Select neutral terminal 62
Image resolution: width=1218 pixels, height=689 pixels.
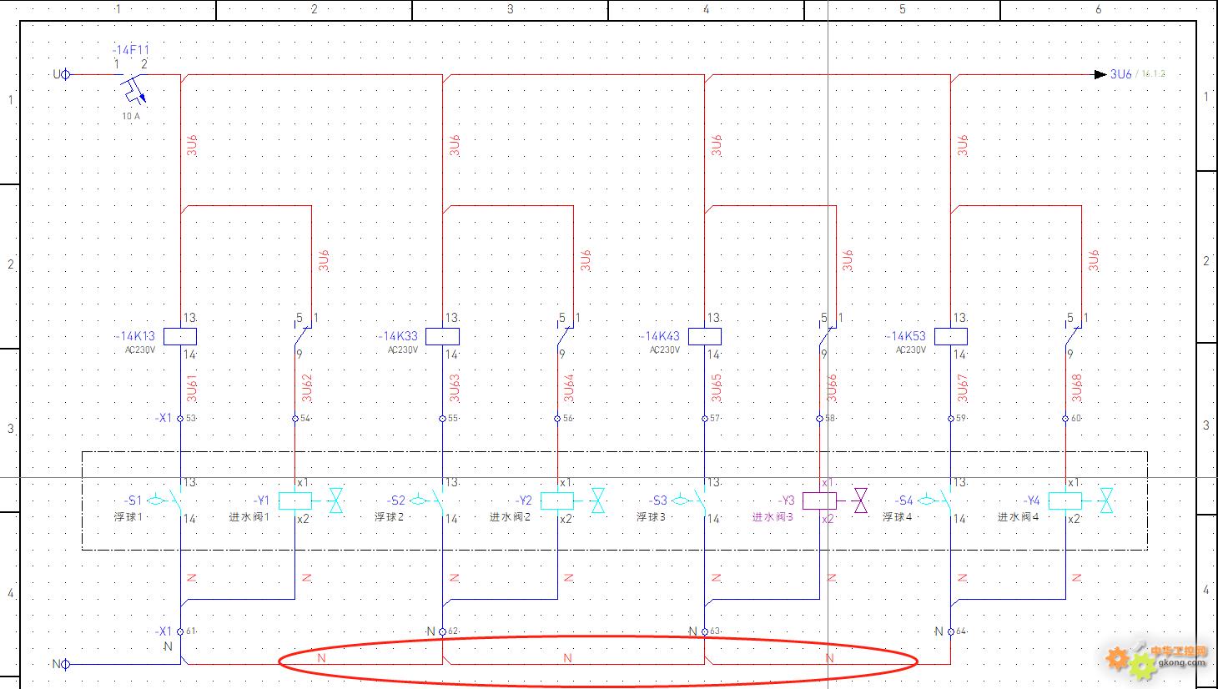click(442, 631)
